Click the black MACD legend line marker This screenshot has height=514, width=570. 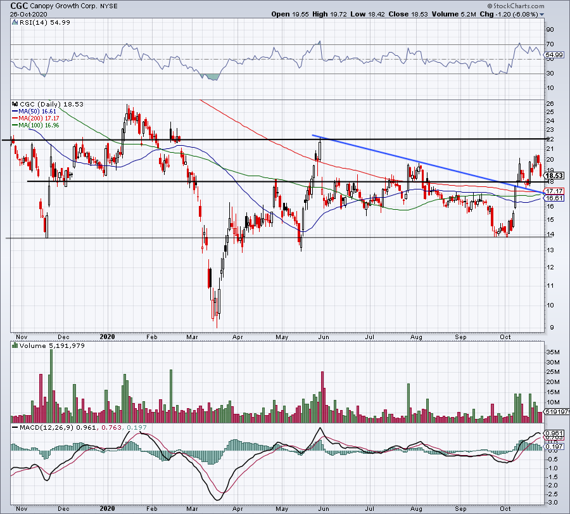15,427
